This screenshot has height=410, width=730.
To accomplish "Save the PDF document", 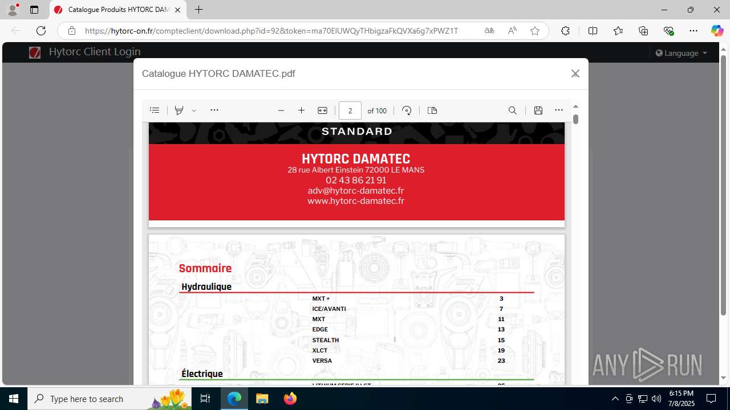I will [x=538, y=110].
